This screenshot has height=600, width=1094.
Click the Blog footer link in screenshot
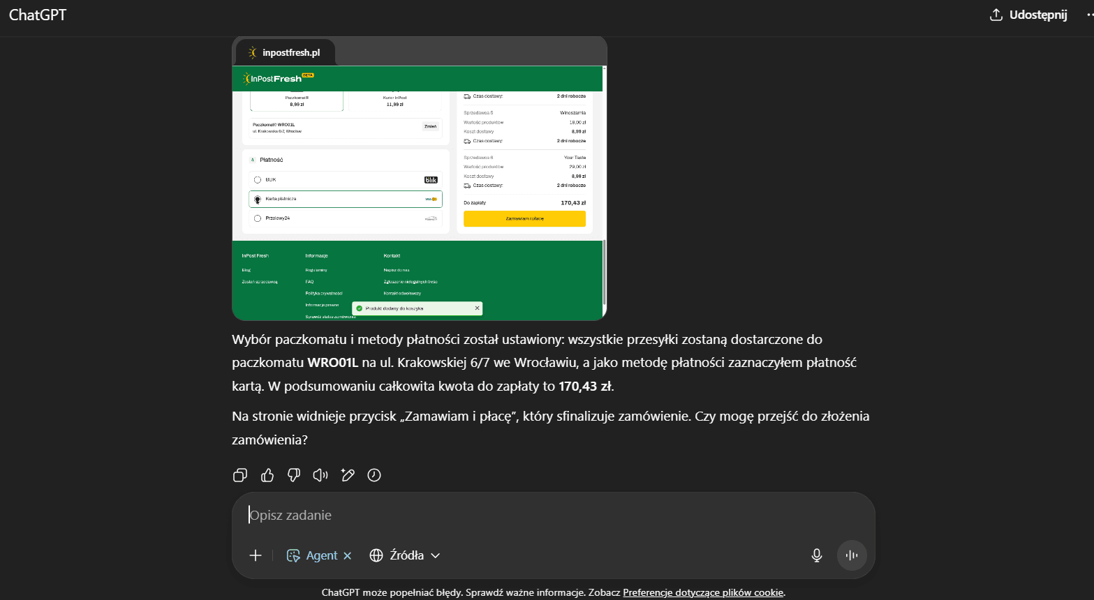coord(246,270)
